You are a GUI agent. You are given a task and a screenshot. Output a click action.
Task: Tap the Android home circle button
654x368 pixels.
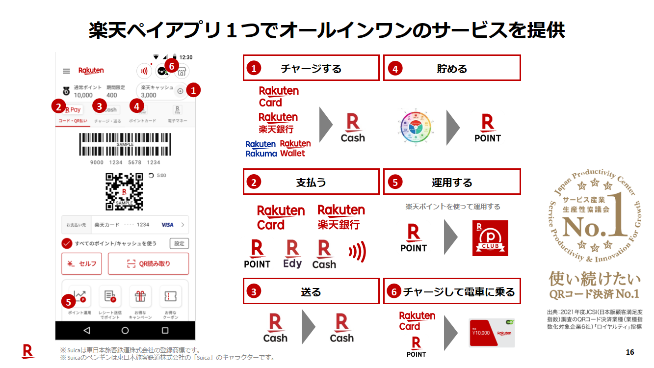coord(125,331)
